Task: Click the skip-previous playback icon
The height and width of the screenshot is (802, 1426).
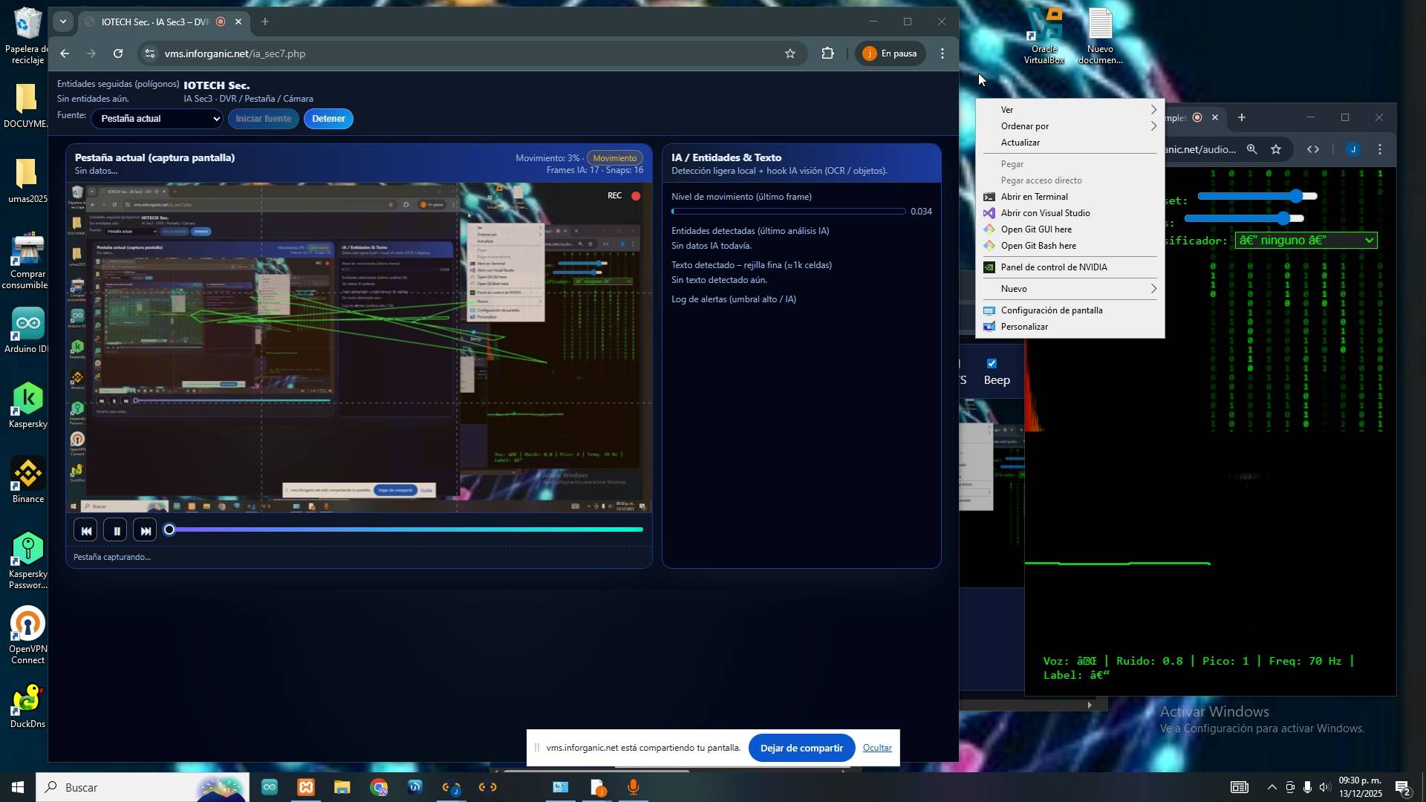Action: tap(86, 531)
